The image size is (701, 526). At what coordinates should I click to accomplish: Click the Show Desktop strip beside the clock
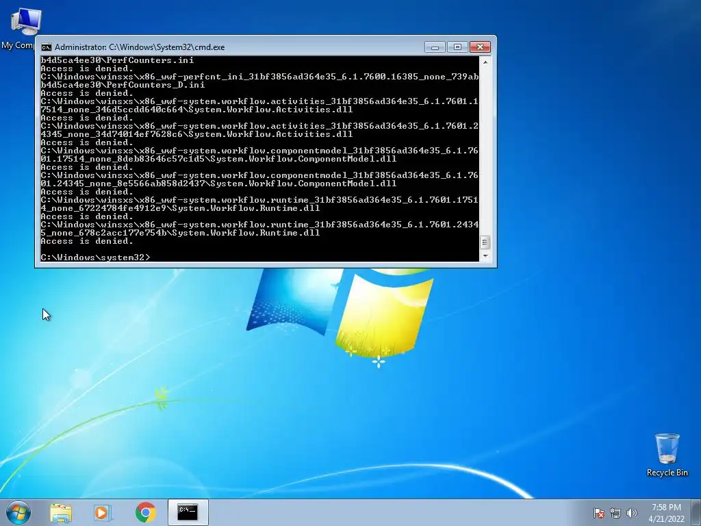(x=696, y=512)
